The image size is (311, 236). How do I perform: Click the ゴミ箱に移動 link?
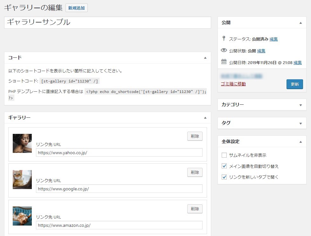233,84
